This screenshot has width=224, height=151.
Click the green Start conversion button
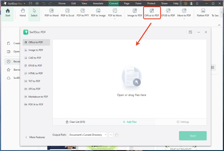point(193,136)
